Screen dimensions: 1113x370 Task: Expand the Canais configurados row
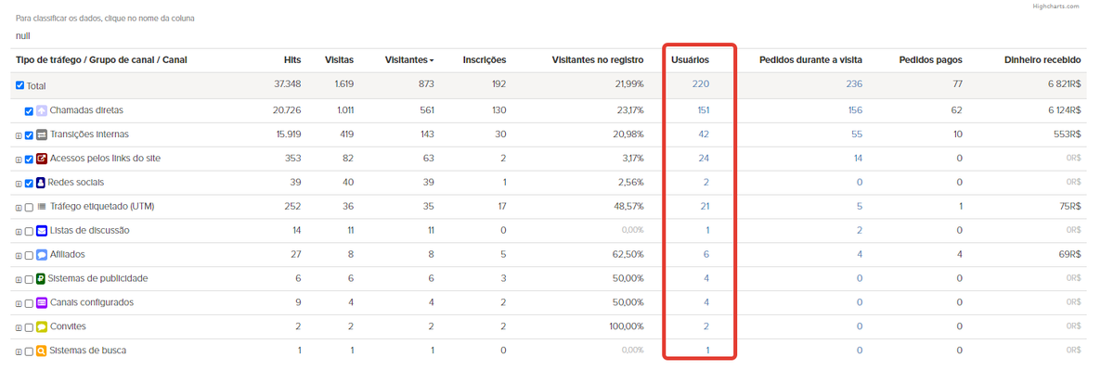19,303
